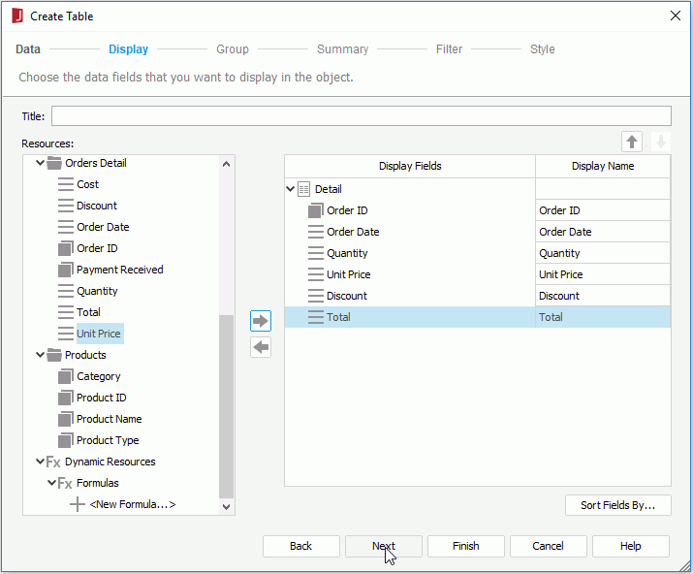
Task: Click the Orders Detail folder icon
Action: pyautogui.click(x=54, y=163)
